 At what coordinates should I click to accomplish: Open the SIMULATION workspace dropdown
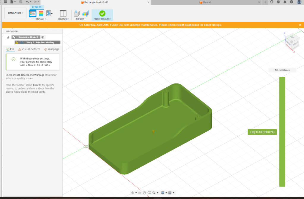click(15, 13)
